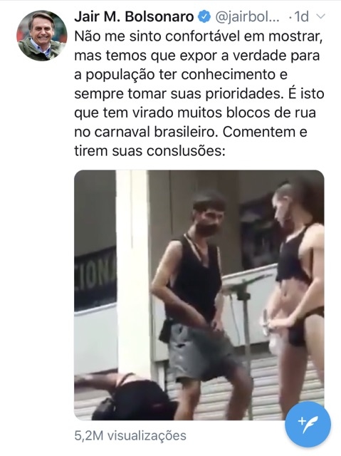
Task: Tap the 'tirem suas conslusões' closing line
Action: 150,151
